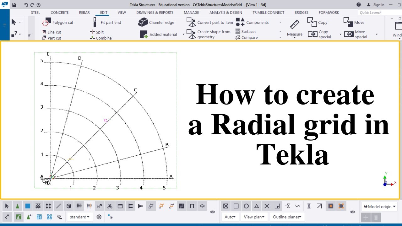Open Create shape from geometry
The height and width of the screenshot is (226, 402).
pos(209,34)
